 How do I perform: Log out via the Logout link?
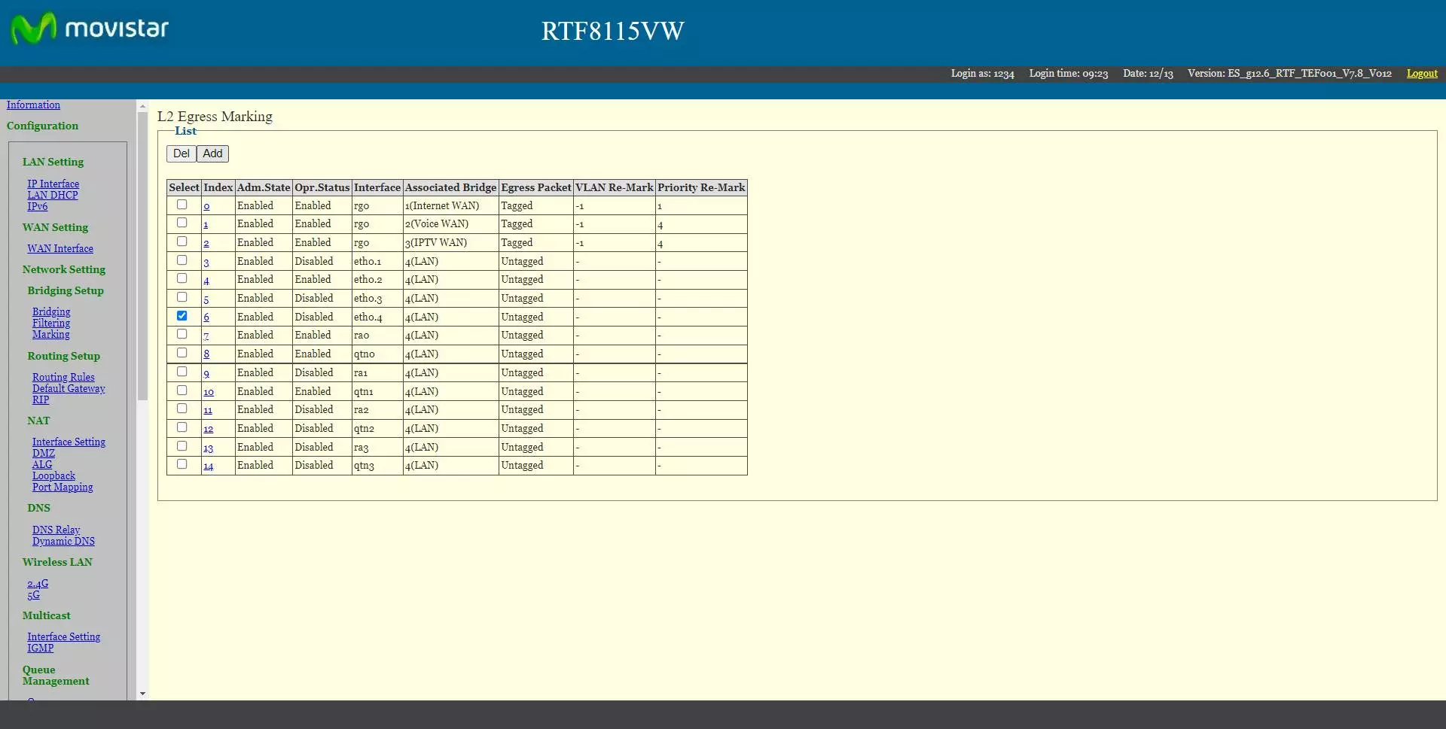click(x=1421, y=74)
